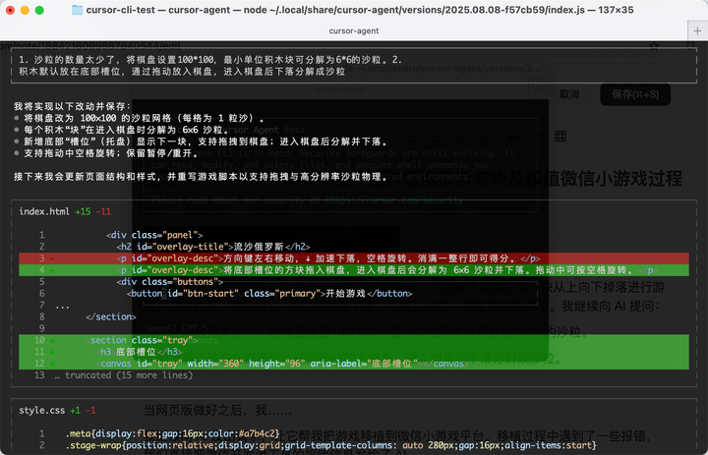This screenshot has width=708, height=455.
Task: Click the added canvas id="tray" line
Action: tap(354, 364)
